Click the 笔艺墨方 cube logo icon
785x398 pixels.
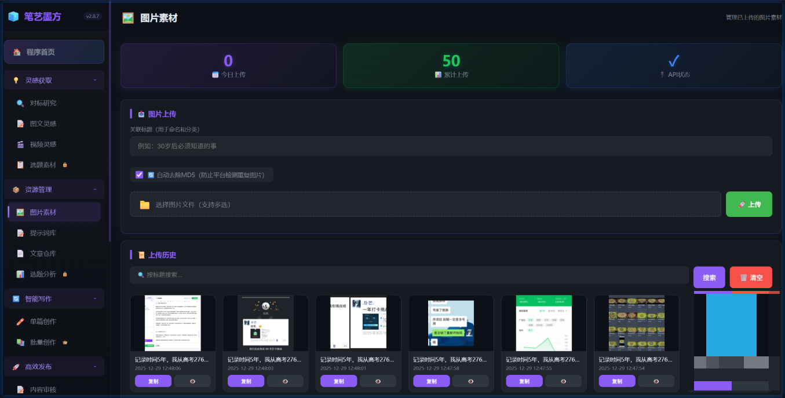click(x=13, y=17)
